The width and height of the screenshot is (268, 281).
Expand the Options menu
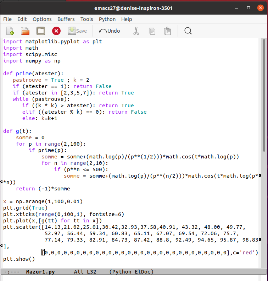click(x=42, y=19)
